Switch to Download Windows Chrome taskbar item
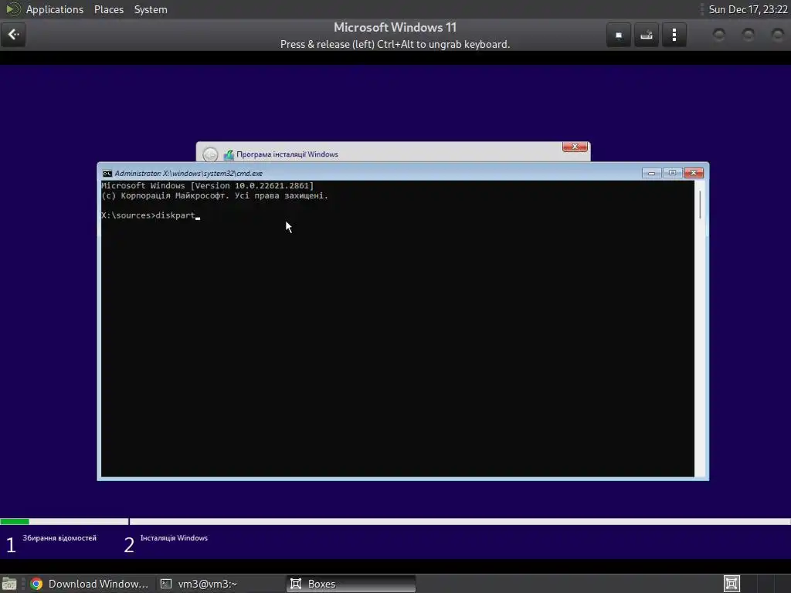This screenshot has height=593, width=791. pyautogui.click(x=90, y=584)
